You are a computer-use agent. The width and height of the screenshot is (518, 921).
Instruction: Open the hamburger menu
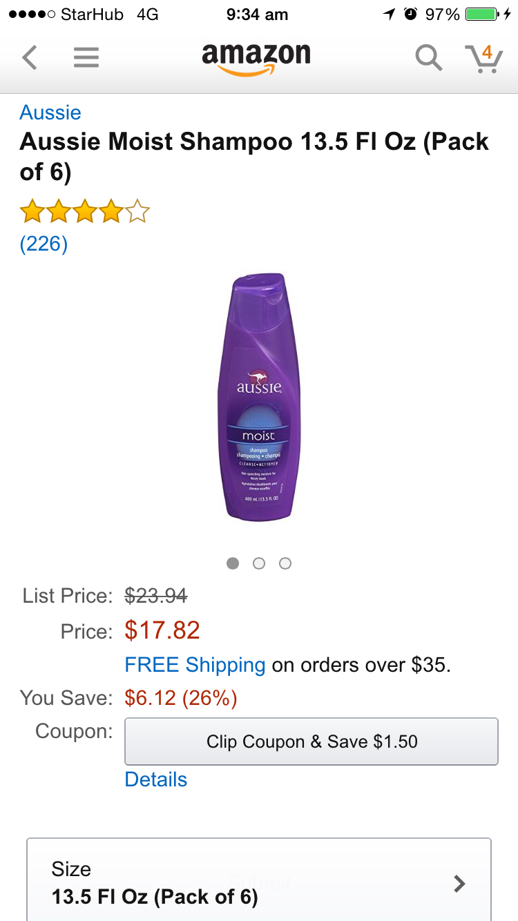(86, 57)
